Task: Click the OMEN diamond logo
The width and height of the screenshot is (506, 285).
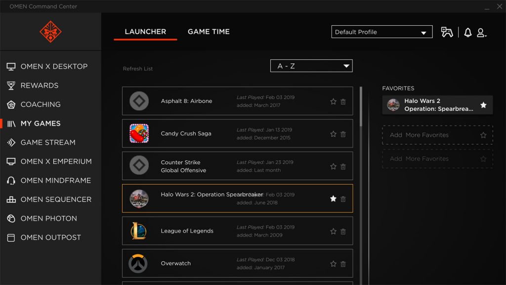Action: pos(50,32)
